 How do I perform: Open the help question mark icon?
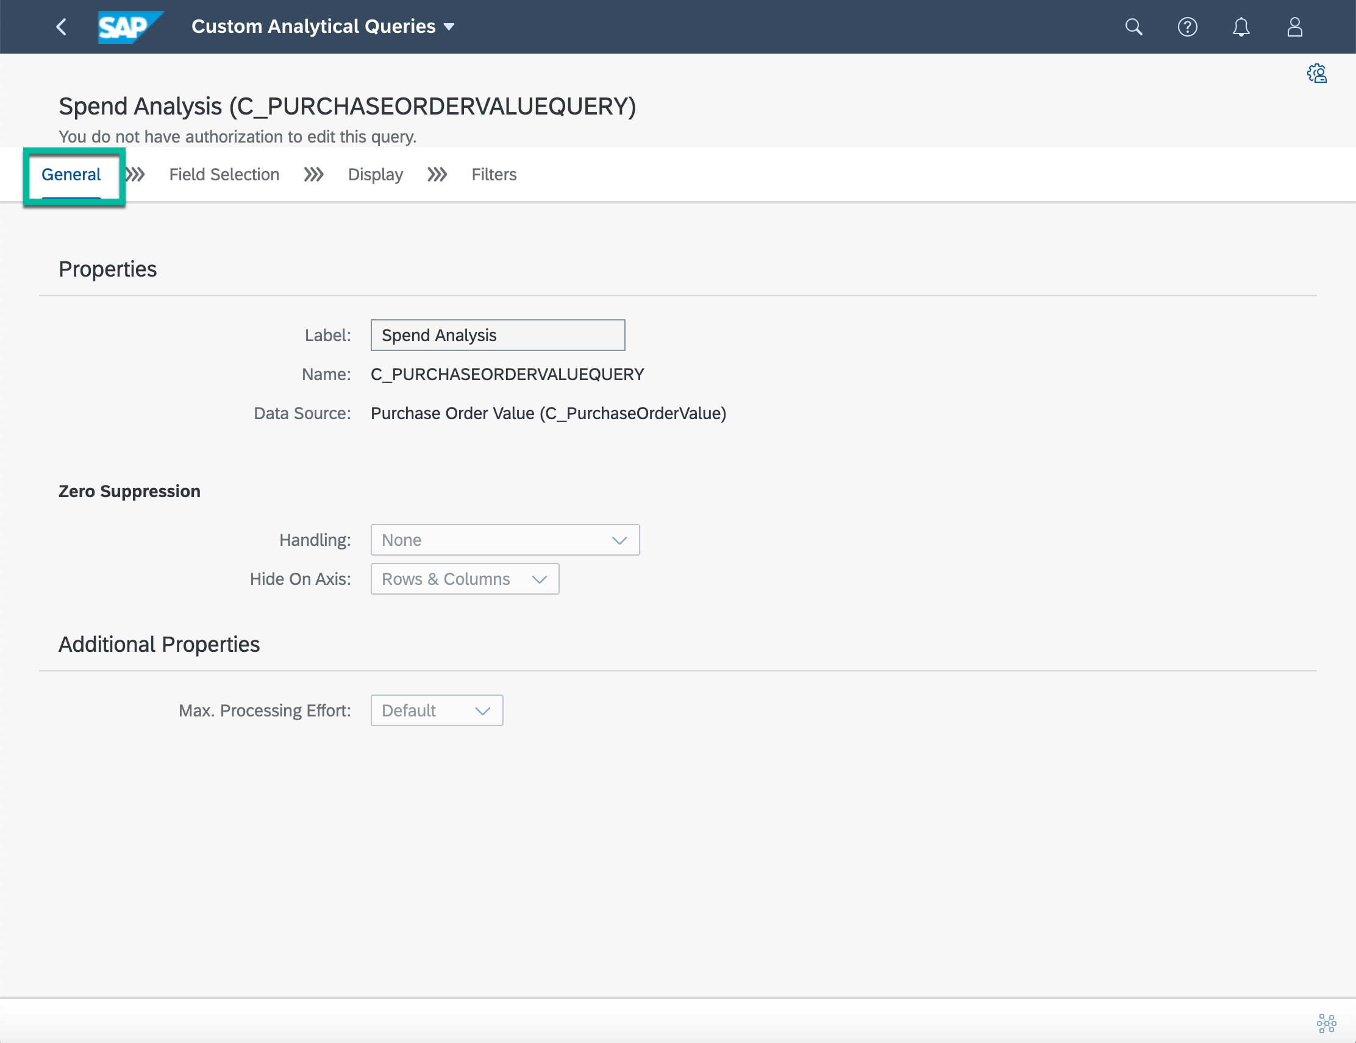[1186, 27]
